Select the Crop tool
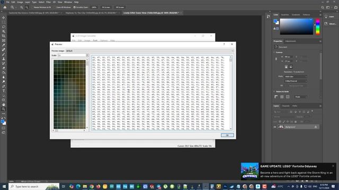The width and height of the screenshot is (339, 190). point(4,36)
